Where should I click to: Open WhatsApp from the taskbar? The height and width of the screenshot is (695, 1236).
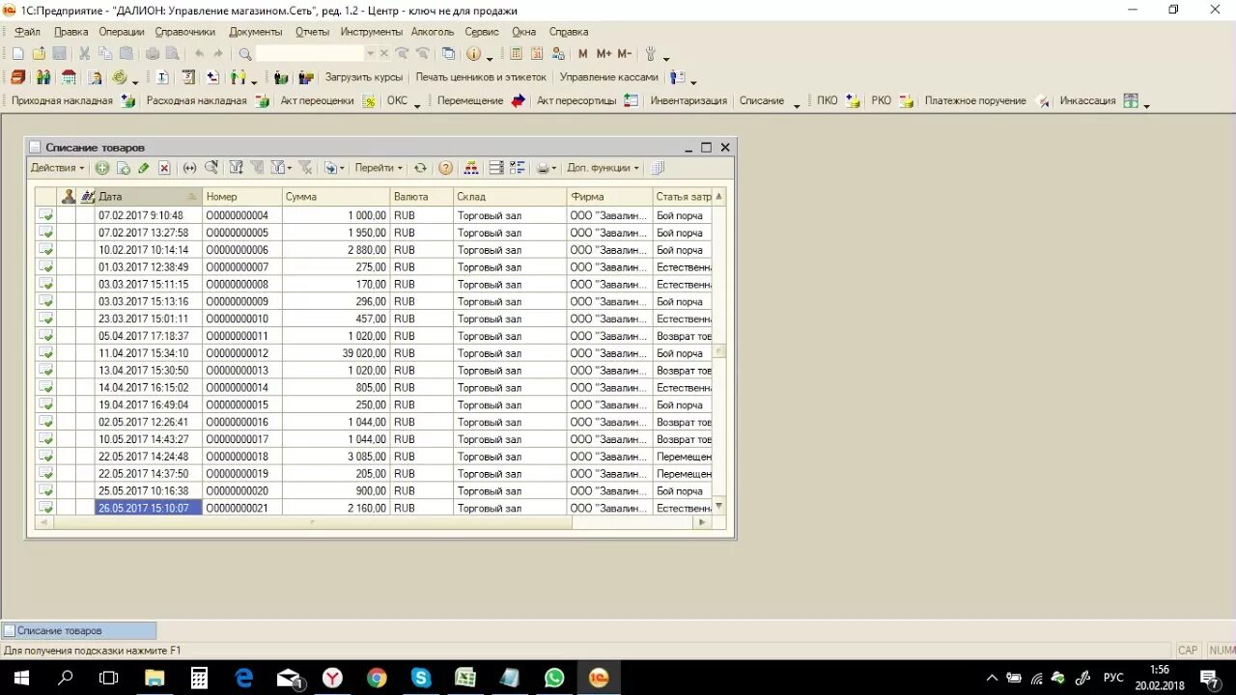(x=554, y=678)
